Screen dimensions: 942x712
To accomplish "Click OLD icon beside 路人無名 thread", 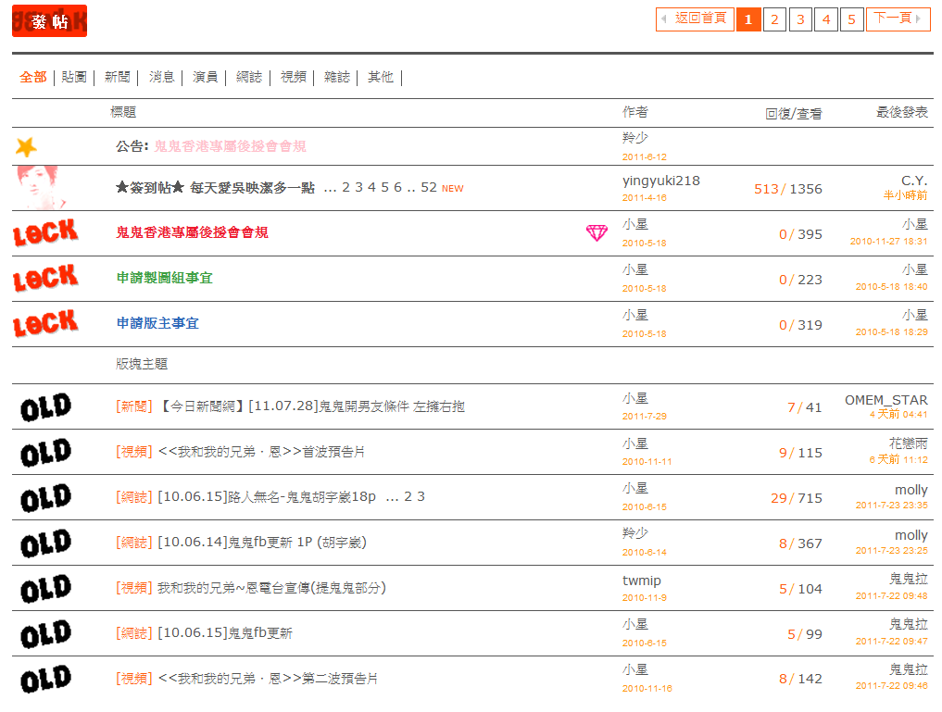I will pos(45,497).
